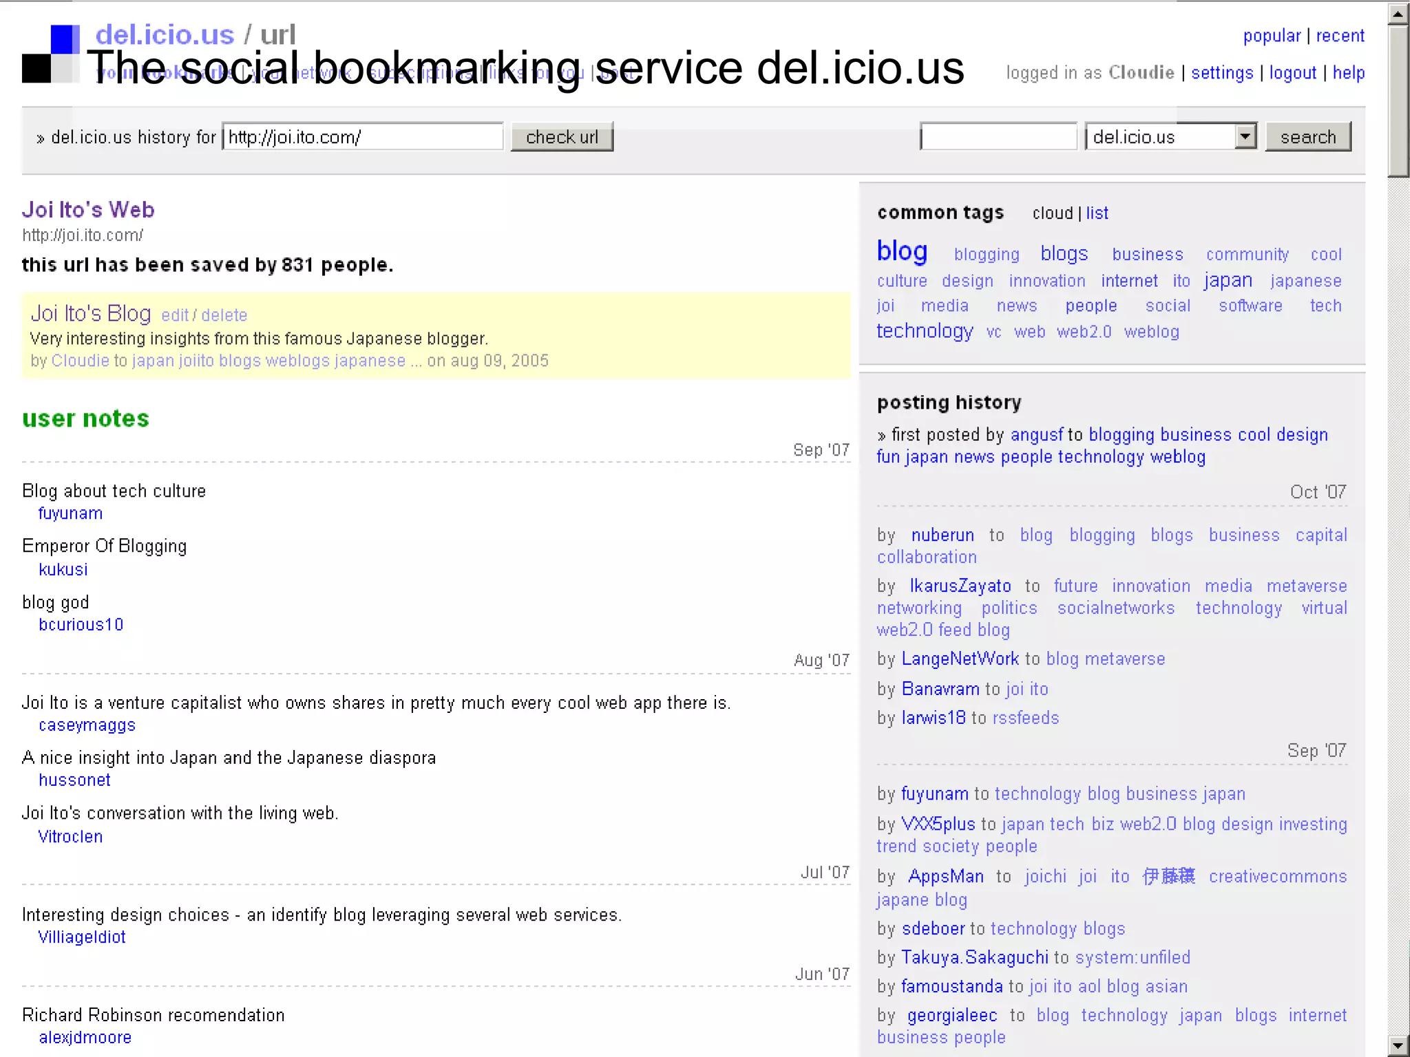
Task: Click the del.icio.us logo squares icon
Action: tap(51, 54)
